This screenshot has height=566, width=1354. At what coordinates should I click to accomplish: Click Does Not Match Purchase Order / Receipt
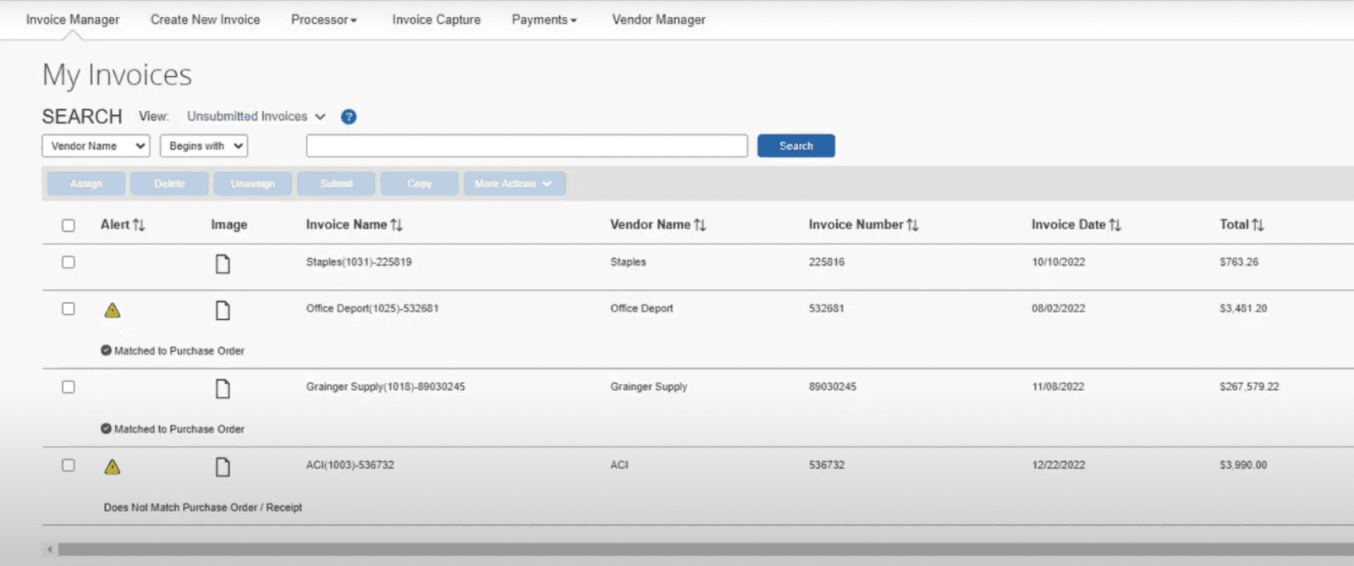point(203,508)
